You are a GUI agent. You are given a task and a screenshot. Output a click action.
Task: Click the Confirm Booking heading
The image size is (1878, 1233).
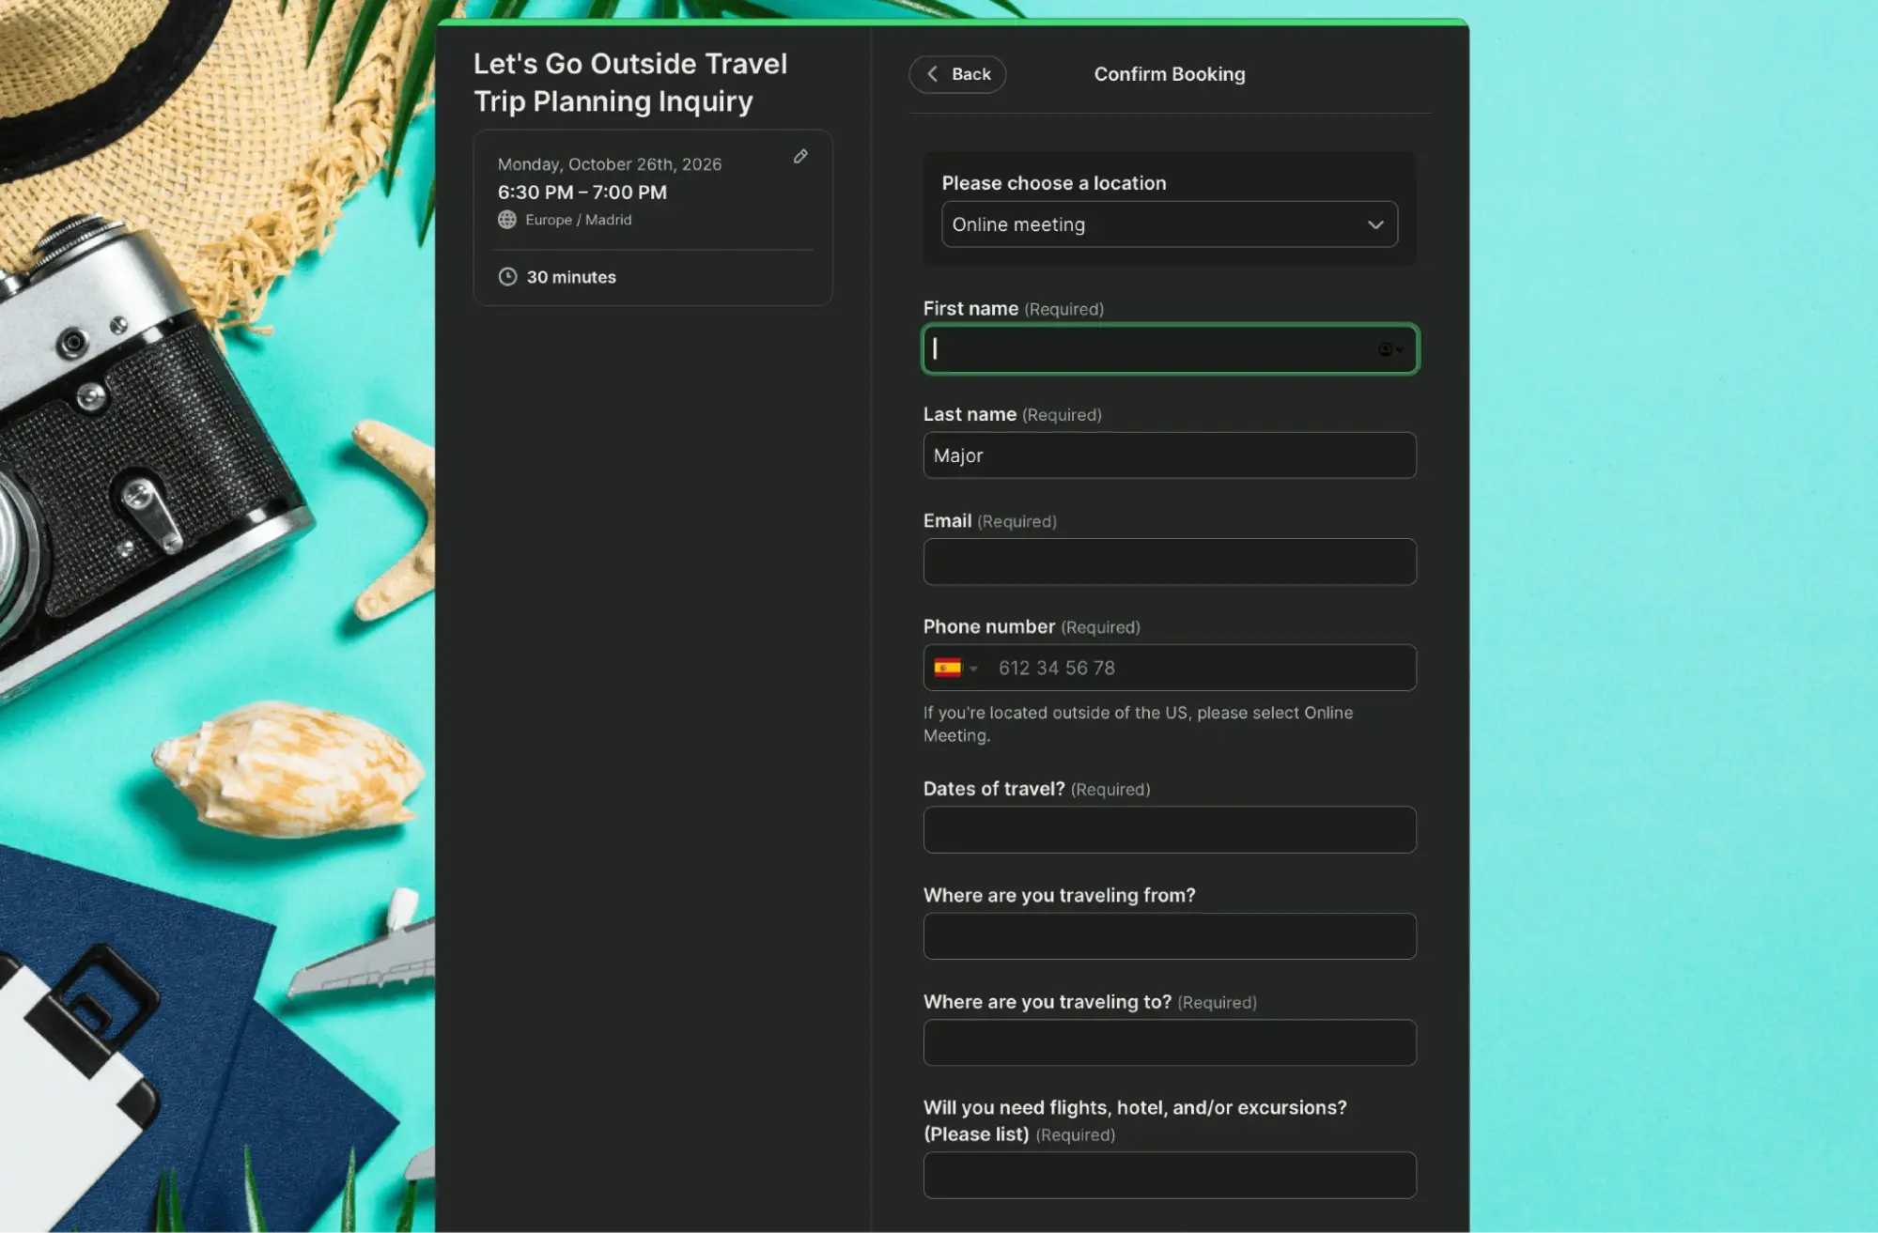(x=1170, y=74)
